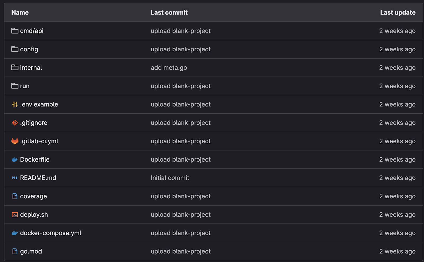View the docker-compose.yml file
This screenshot has width=424, height=262.
click(51, 233)
